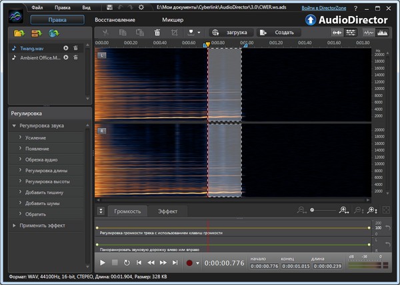Screen dimensions: 400x285
Task: Remove Twang.wav using its trash icon
Action: [75, 48]
